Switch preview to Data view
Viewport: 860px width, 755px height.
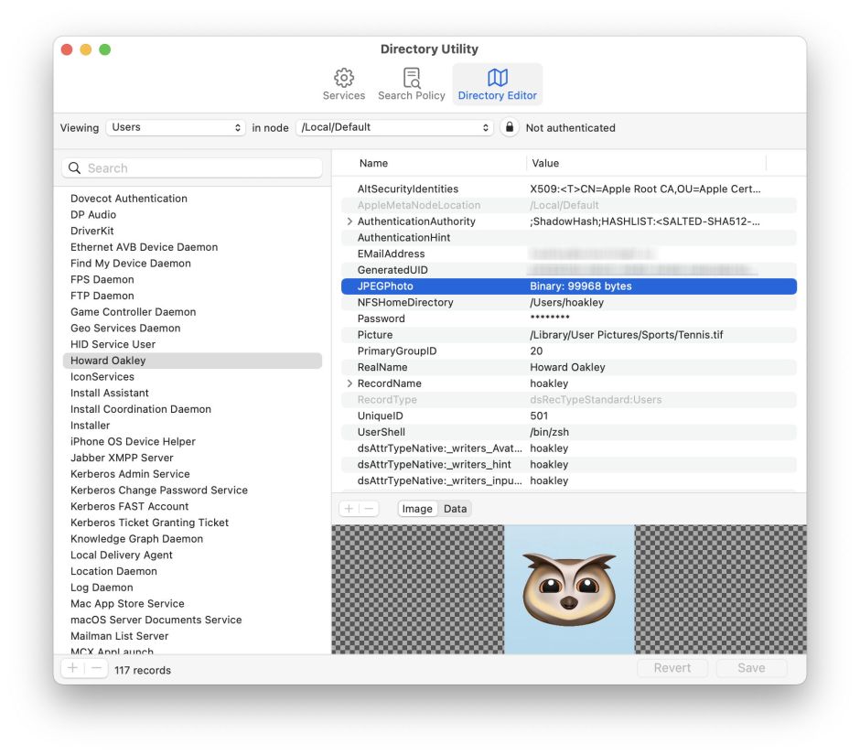pyautogui.click(x=455, y=509)
